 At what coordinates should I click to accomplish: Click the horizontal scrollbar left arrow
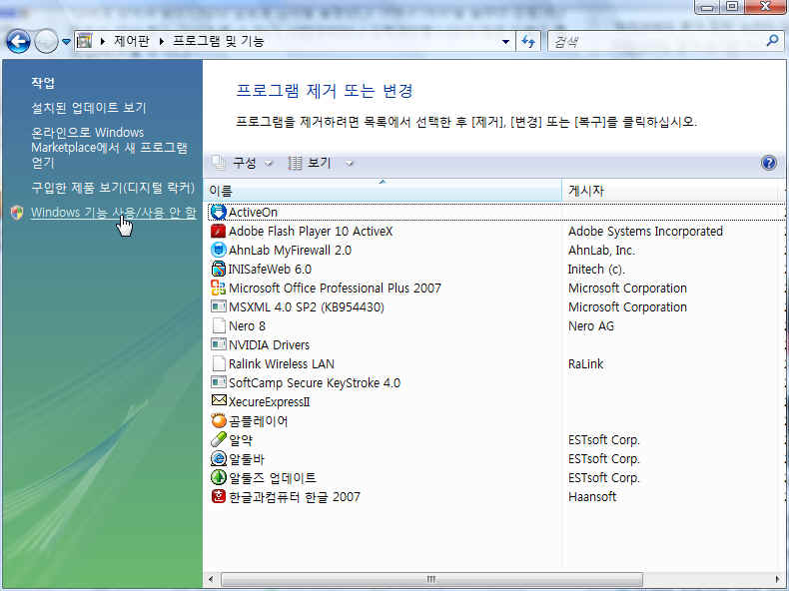coord(211,579)
